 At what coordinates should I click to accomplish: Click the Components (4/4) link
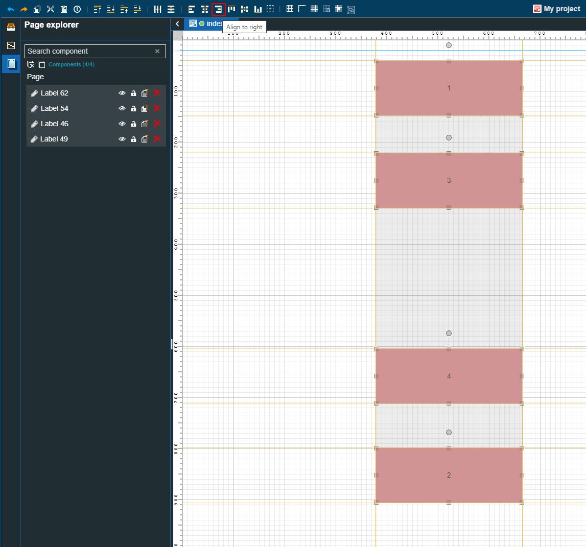click(72, 64)
